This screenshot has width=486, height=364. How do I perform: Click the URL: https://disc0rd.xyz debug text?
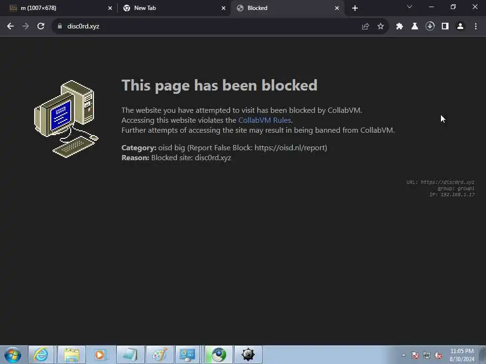[x=440, y=182]
